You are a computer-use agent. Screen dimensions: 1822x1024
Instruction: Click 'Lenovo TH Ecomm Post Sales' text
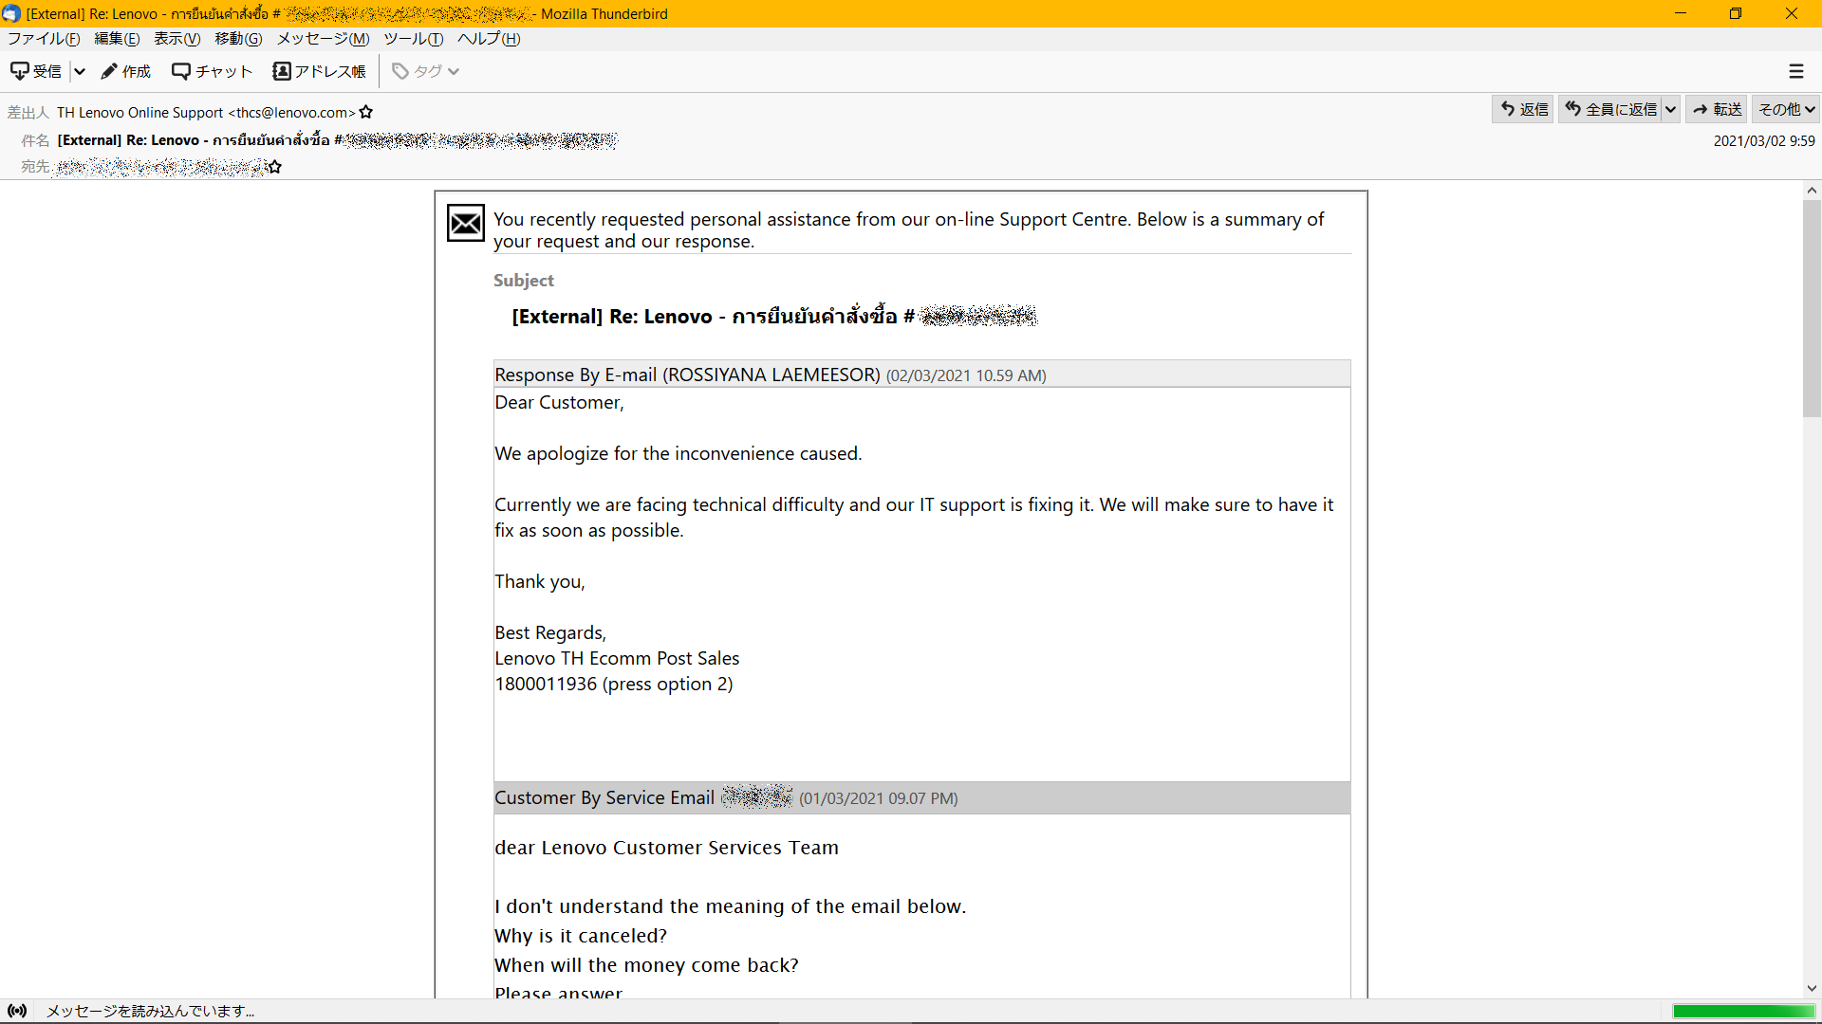(x=617, y=659)
